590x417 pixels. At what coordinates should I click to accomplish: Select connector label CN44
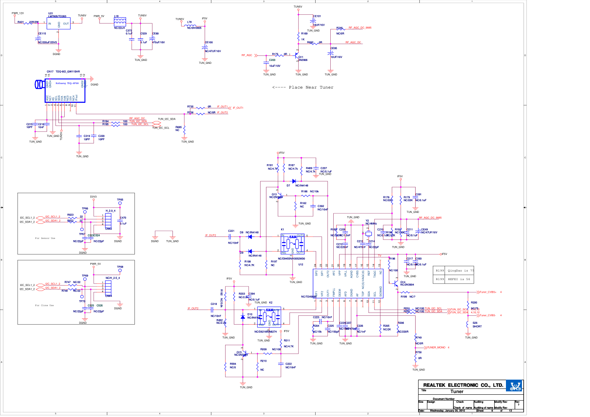pos(108,296)
